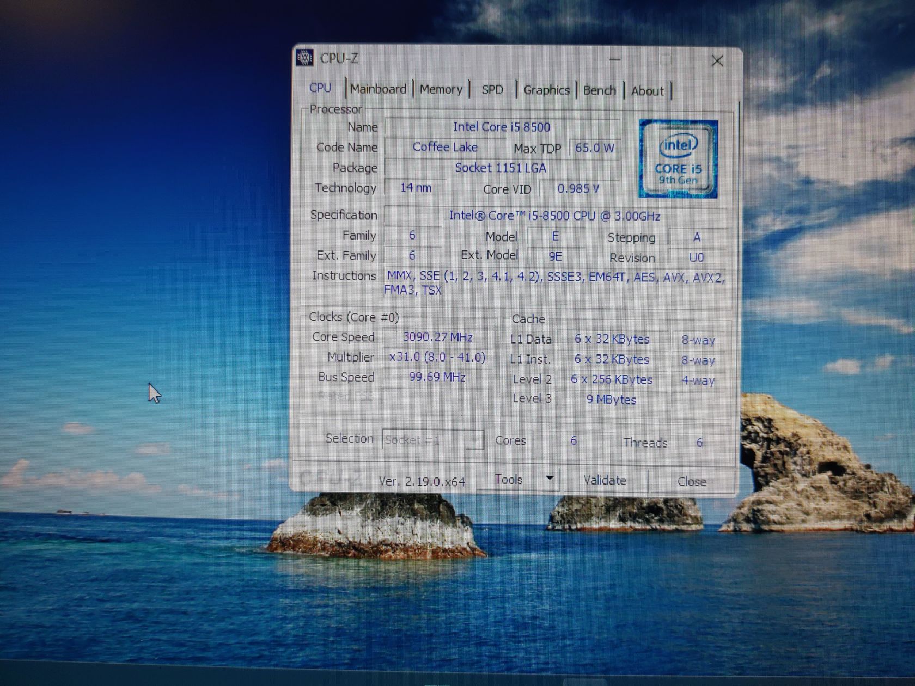Screen dimensions: 915x686
Task: Click the Close button at bottom
Action: tap(692, 482)
